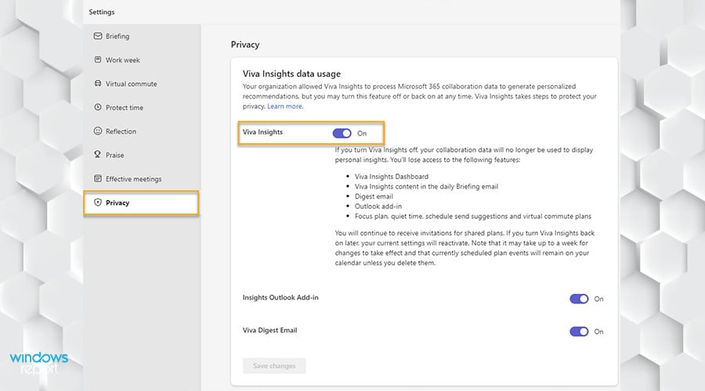Image resolution: width=705 pixels, height=391 pixels.
Task: Open the Protect time section
Action: click(125, 108)
